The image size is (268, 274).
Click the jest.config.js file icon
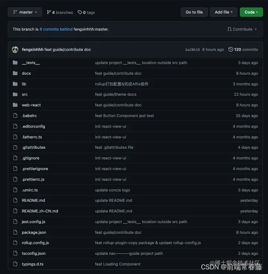[x=15, y=222]
